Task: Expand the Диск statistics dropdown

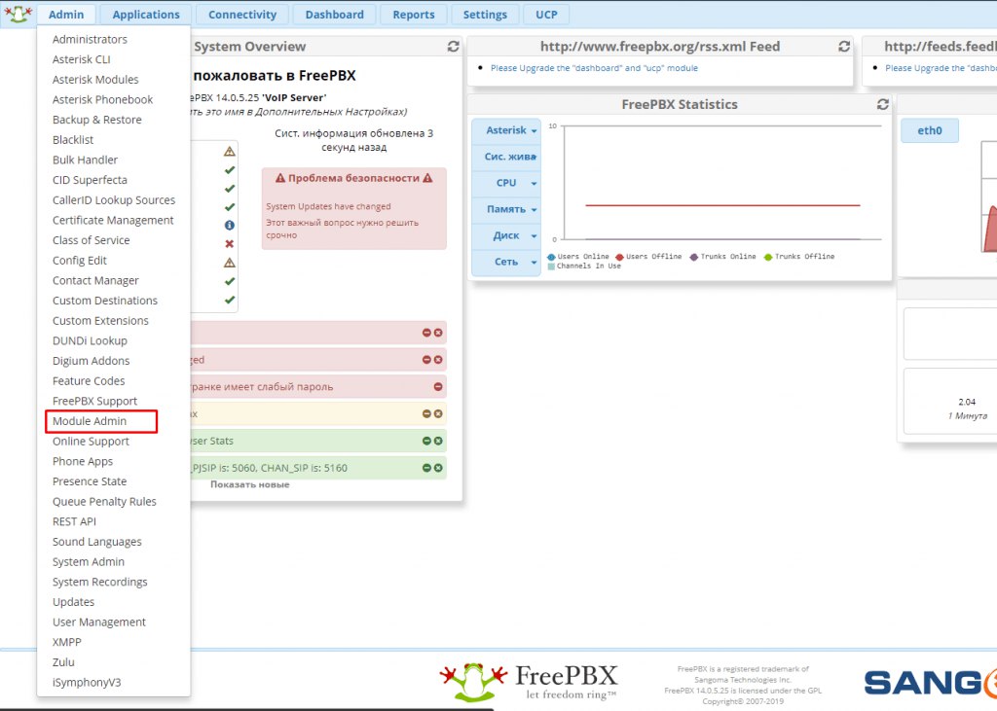Action: point(506,235)
